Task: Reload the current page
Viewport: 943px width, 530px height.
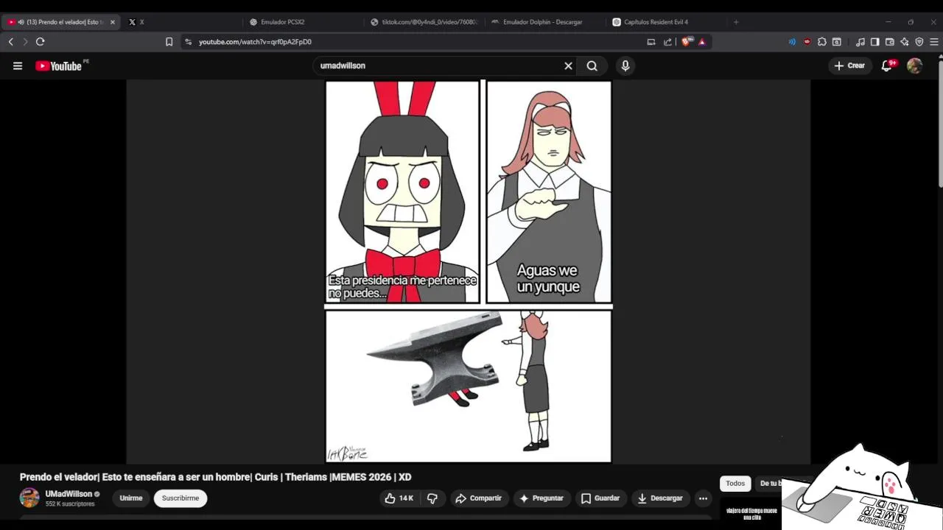Action: 40,42
